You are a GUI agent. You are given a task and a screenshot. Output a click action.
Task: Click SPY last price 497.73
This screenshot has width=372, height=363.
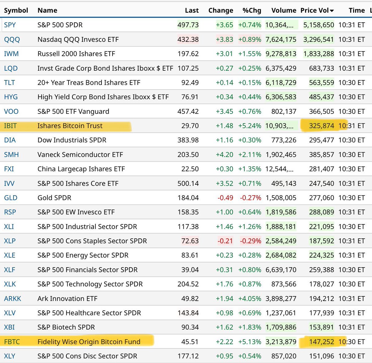(x=188, y=25)
